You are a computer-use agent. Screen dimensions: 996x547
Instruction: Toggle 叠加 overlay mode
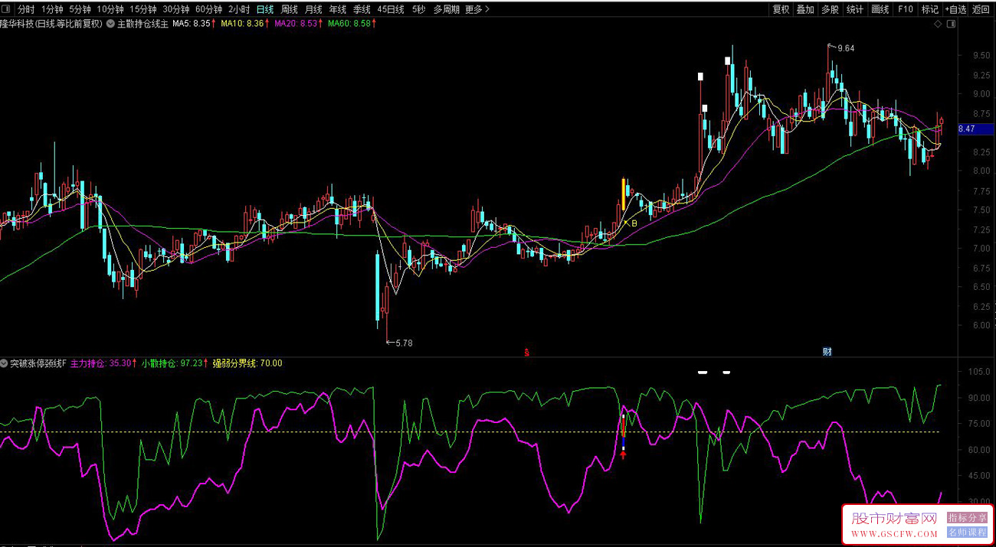point(805,10)
